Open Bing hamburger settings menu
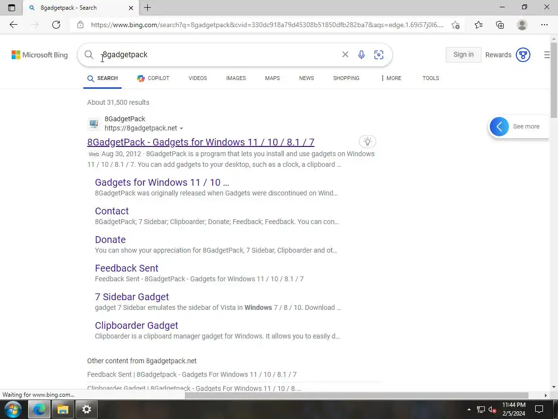The height and width of the screenshot is (419, 558). [547, 55]
